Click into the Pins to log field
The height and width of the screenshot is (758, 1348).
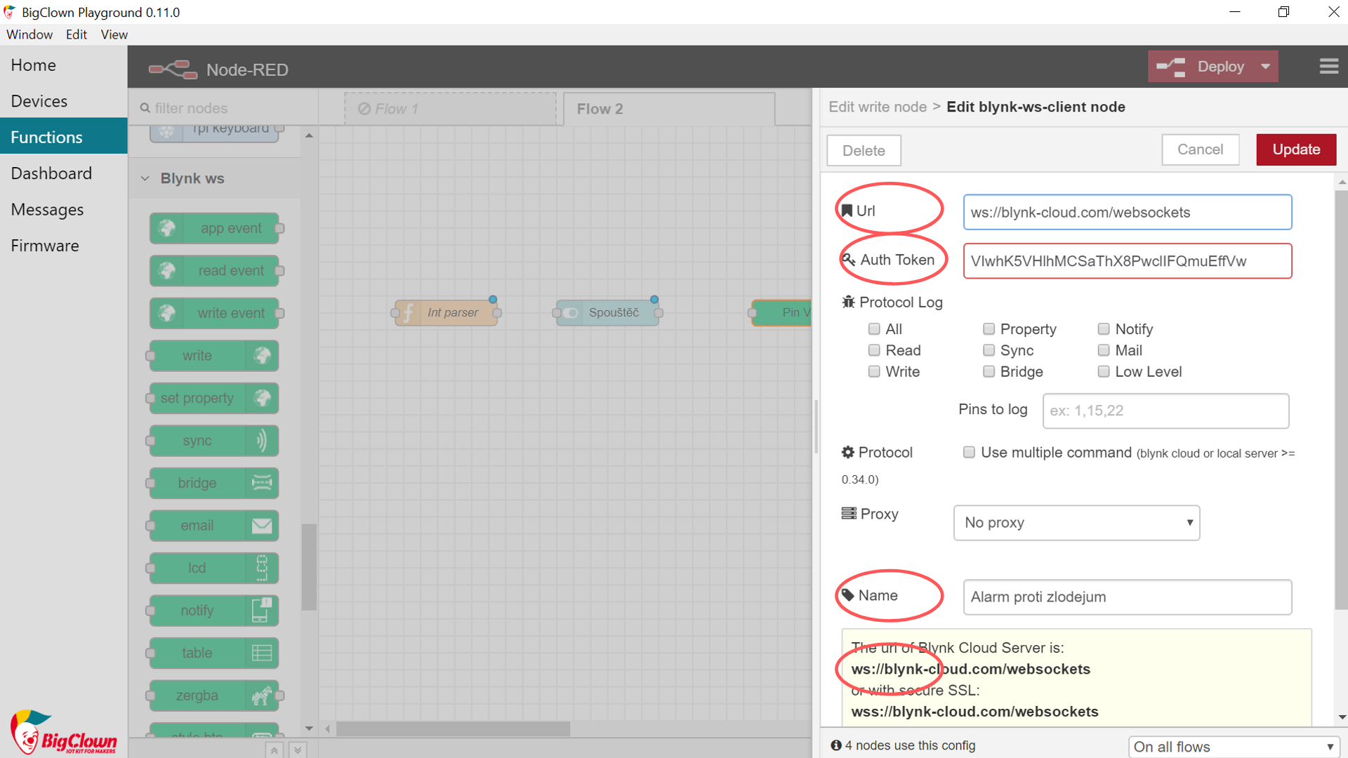1165,411
